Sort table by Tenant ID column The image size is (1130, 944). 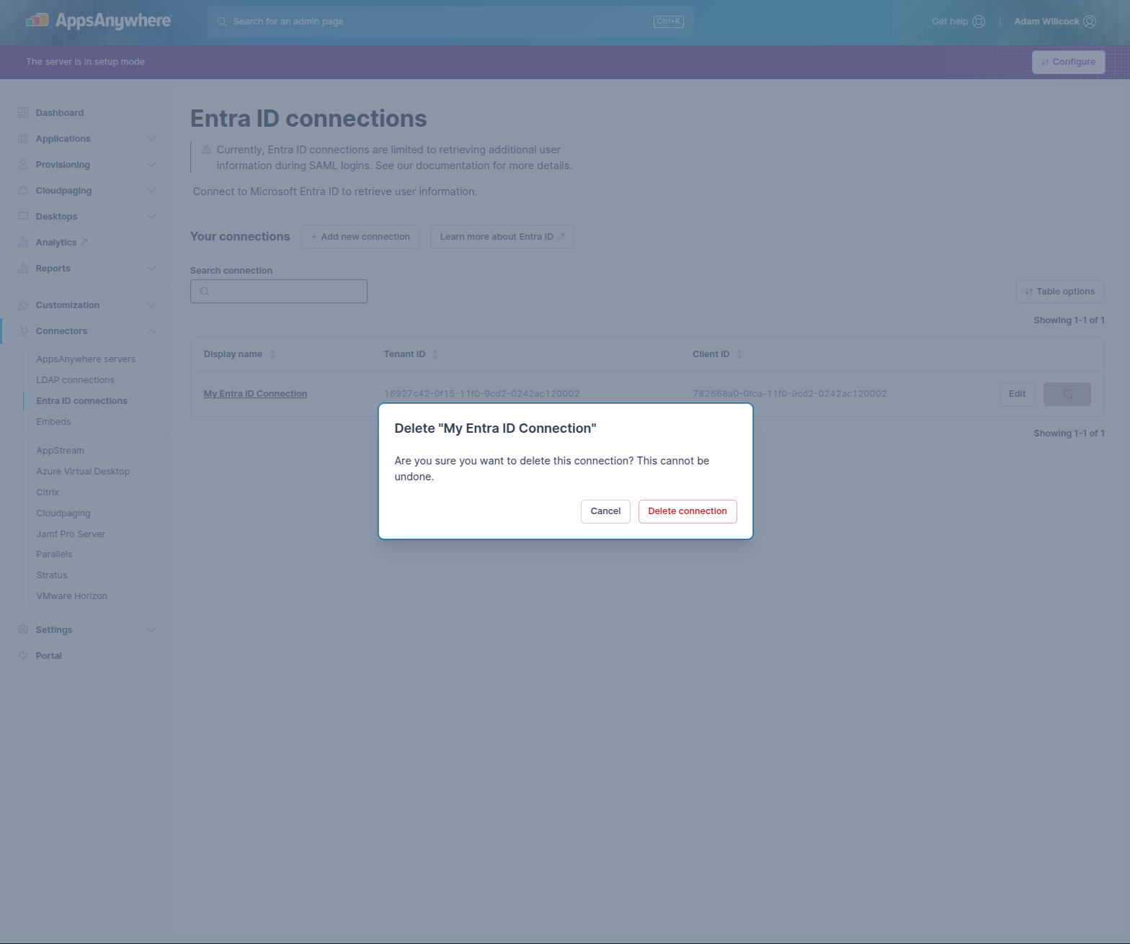pos(435,354)
